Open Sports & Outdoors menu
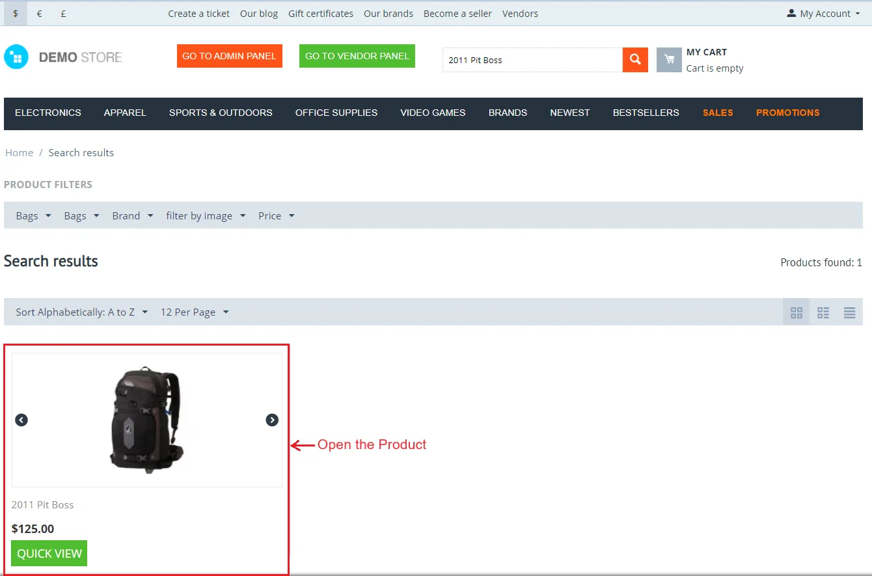The width and height of the screenshot is (872, 576). pyautogui.click(x=221, y=113)
